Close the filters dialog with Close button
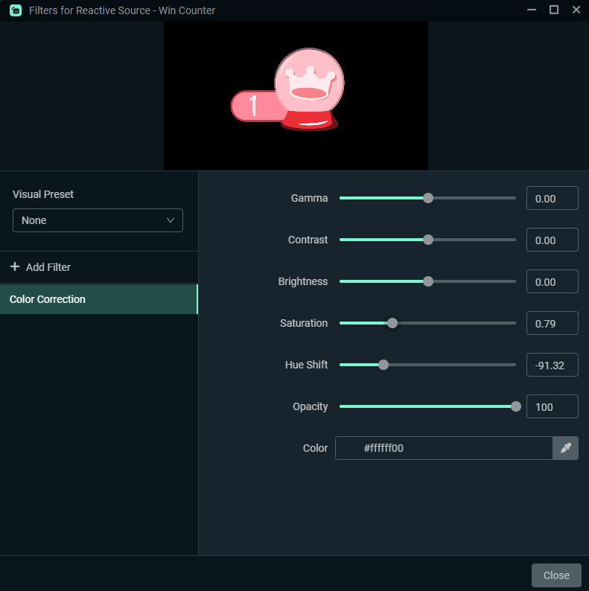 click(556, 575)
